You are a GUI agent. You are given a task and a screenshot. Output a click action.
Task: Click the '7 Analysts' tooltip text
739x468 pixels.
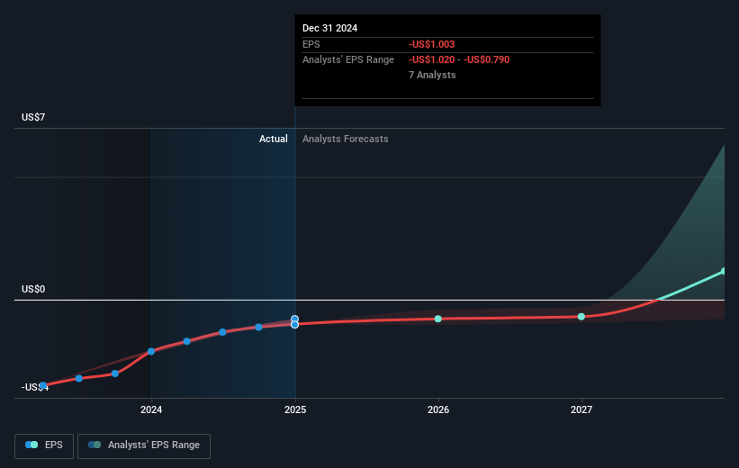click(x=432, y=75)
